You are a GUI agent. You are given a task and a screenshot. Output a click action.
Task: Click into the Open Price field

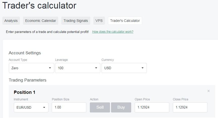[152, 107]
